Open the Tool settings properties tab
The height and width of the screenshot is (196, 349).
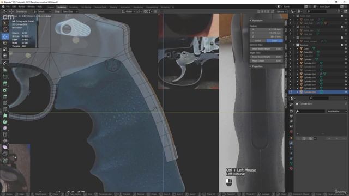[291, 105]
